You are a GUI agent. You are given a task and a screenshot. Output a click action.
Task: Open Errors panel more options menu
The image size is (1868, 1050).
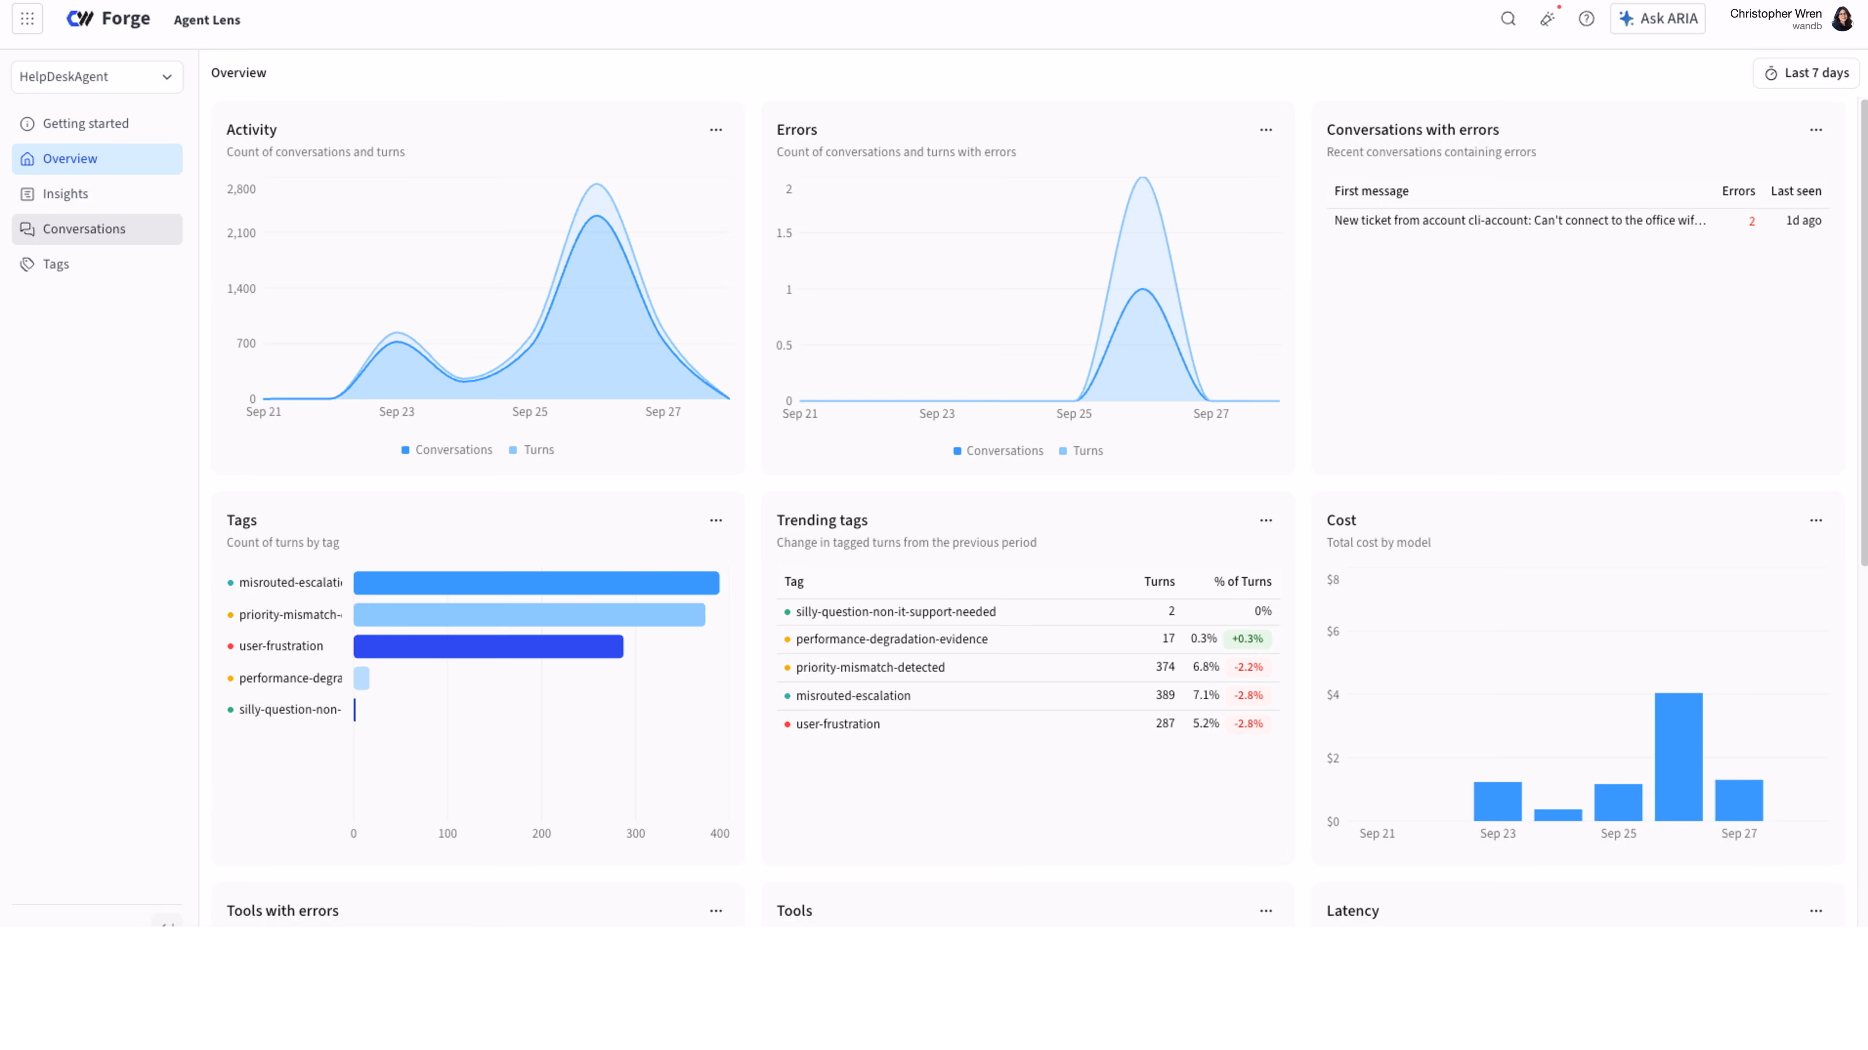(1266, 130)
